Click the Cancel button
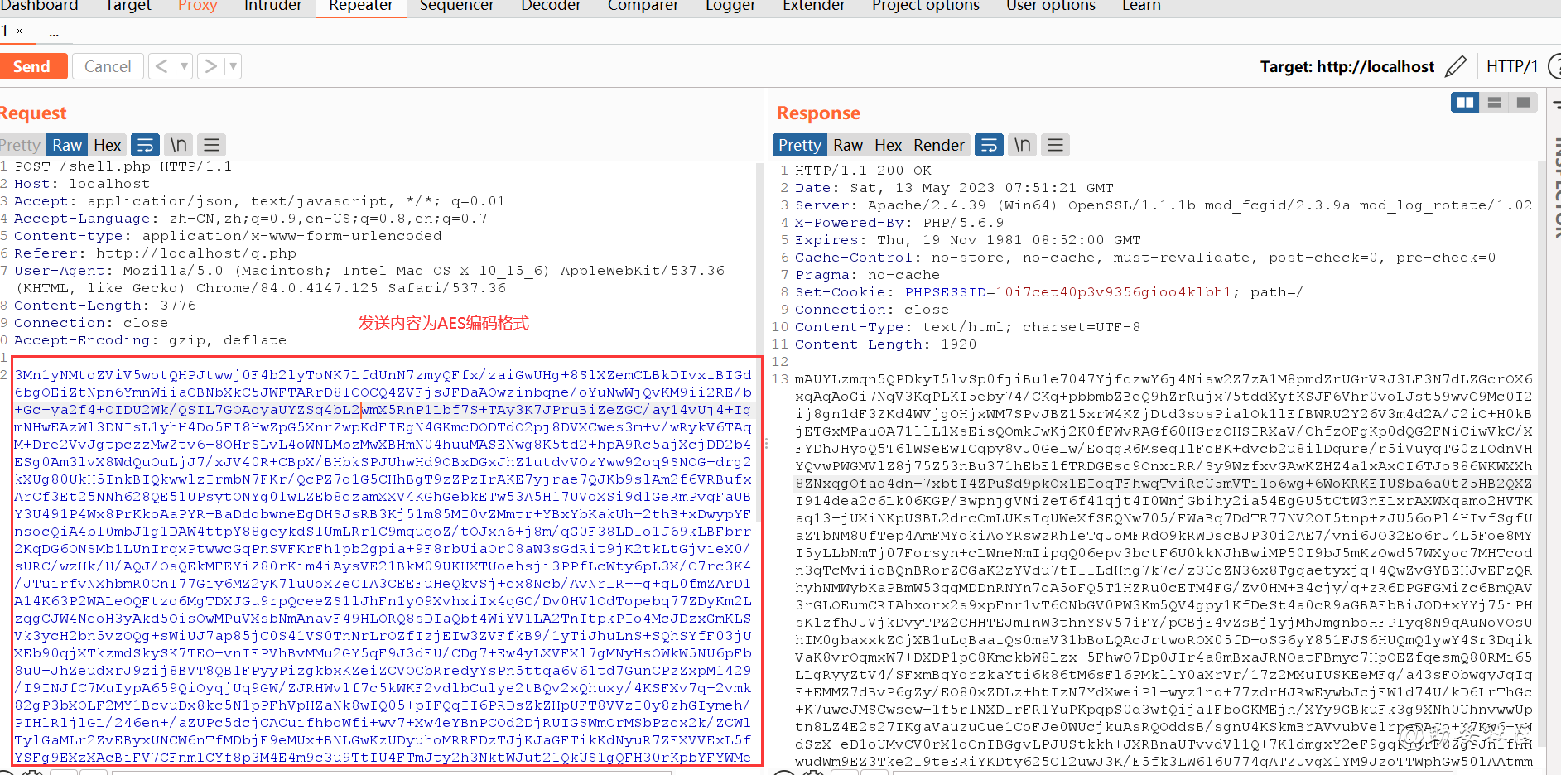Screen dimensions: 1561x775 click(108, 66)
